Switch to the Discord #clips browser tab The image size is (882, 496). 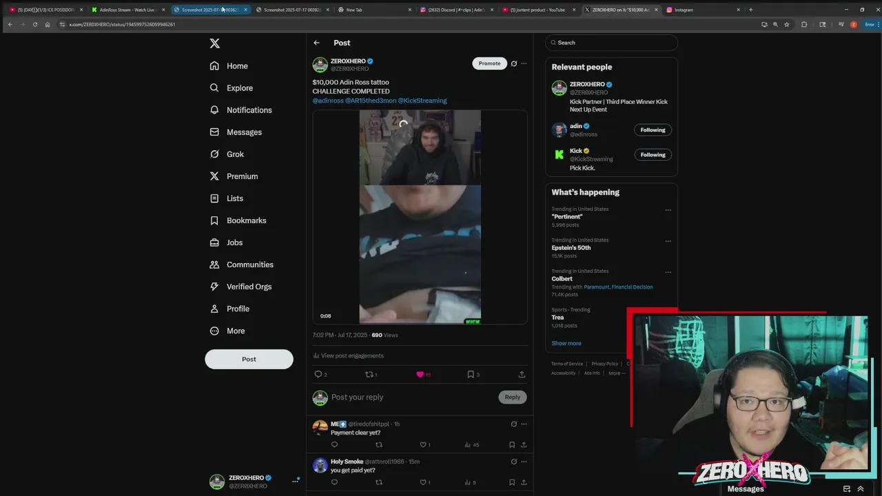(x=455, y=10)
